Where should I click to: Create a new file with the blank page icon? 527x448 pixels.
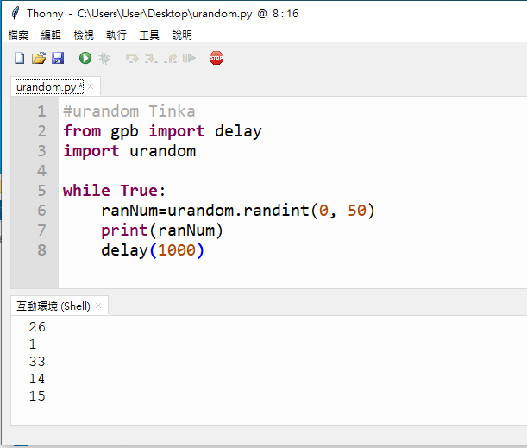[20, 58]
